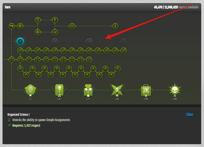Select the pistol weapon upgrade node
Viewport: 204px width, 147px height.
point(12,26)
